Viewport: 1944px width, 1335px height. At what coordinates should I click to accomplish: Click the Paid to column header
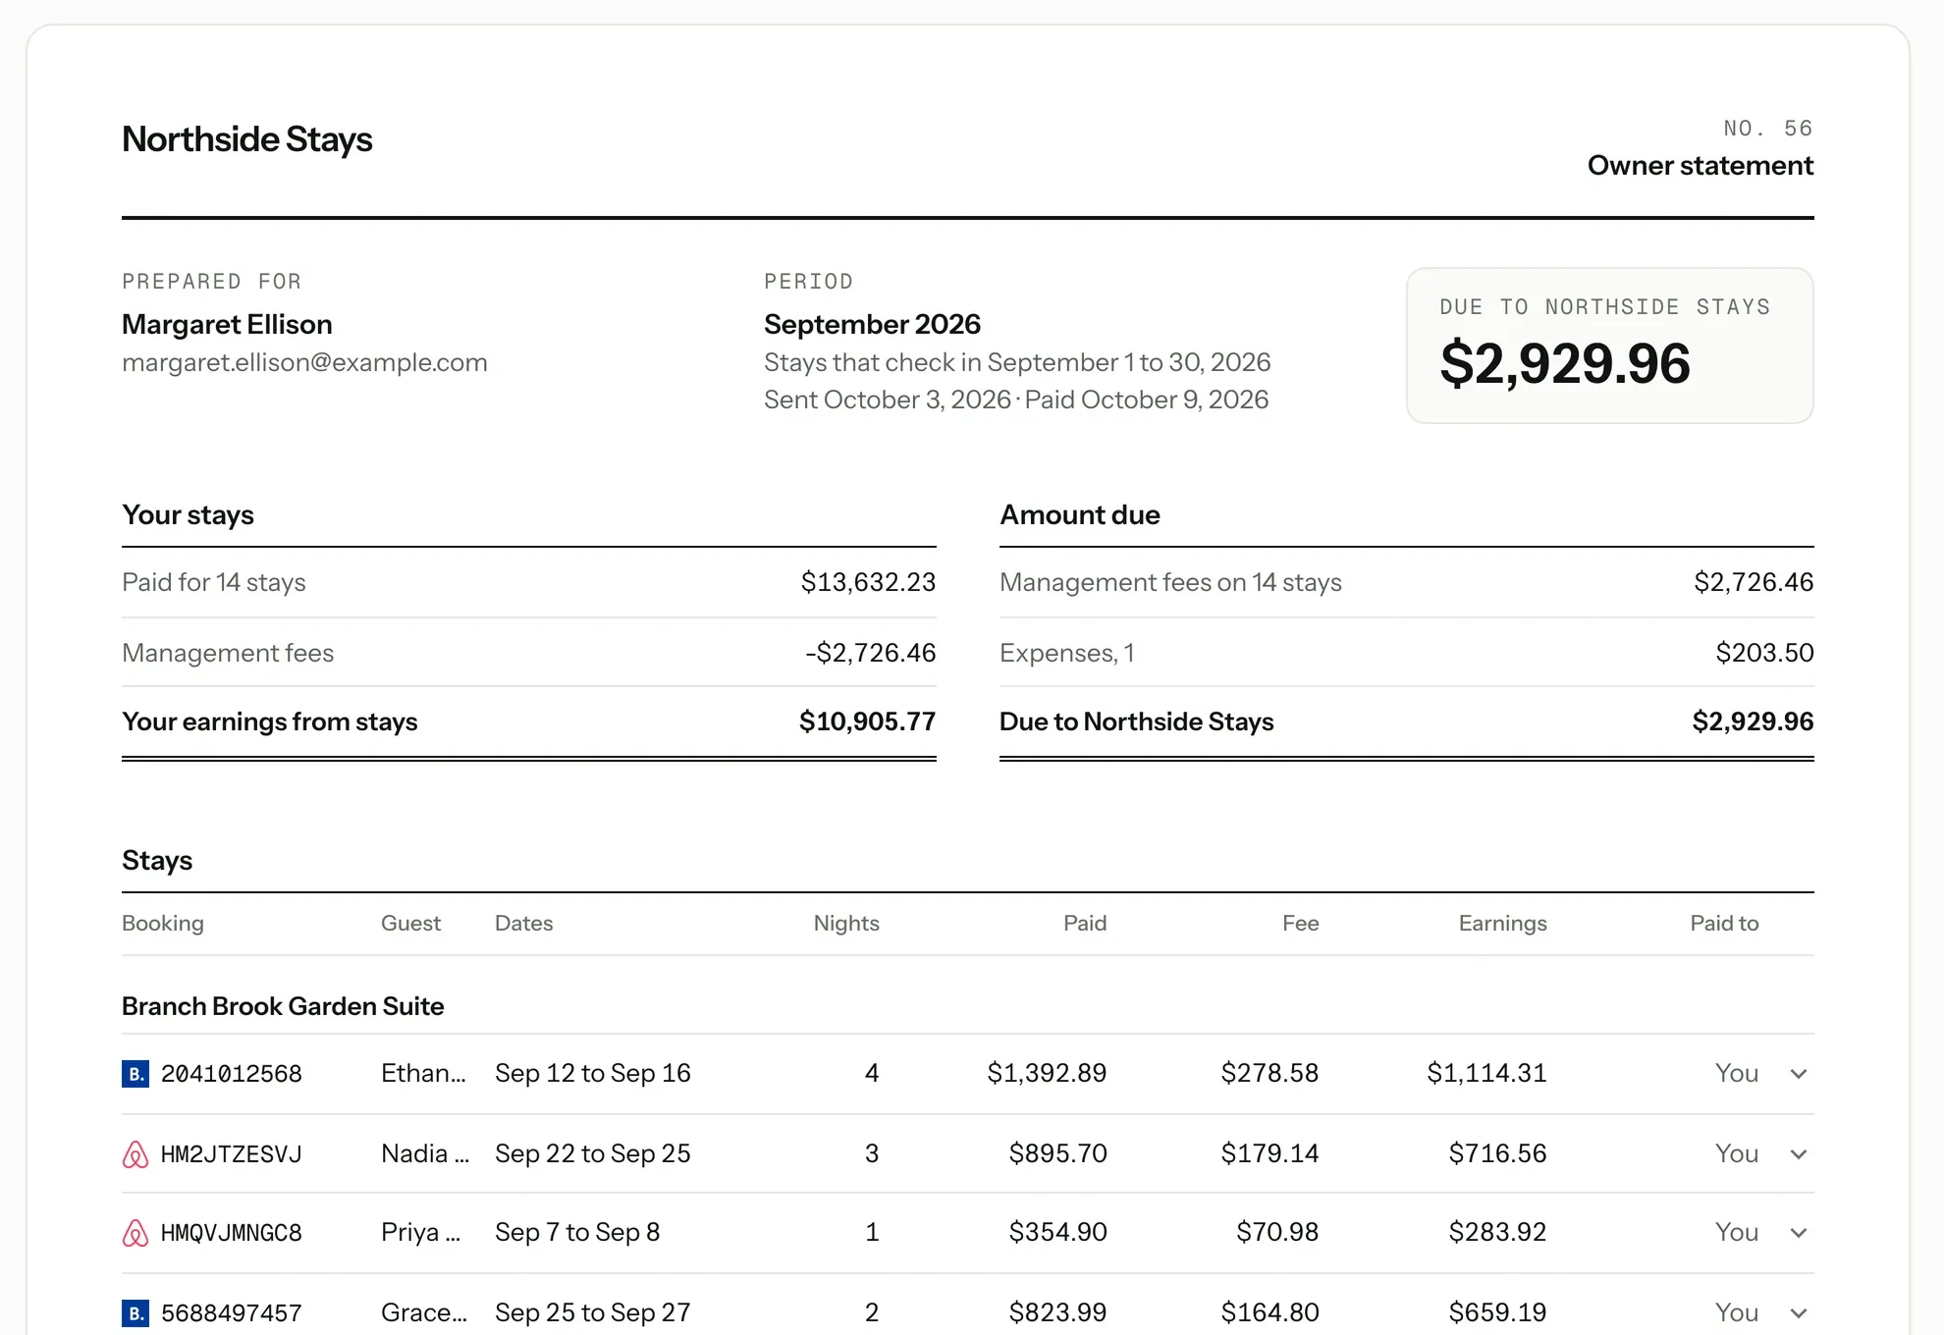[x=1724, y=924]
